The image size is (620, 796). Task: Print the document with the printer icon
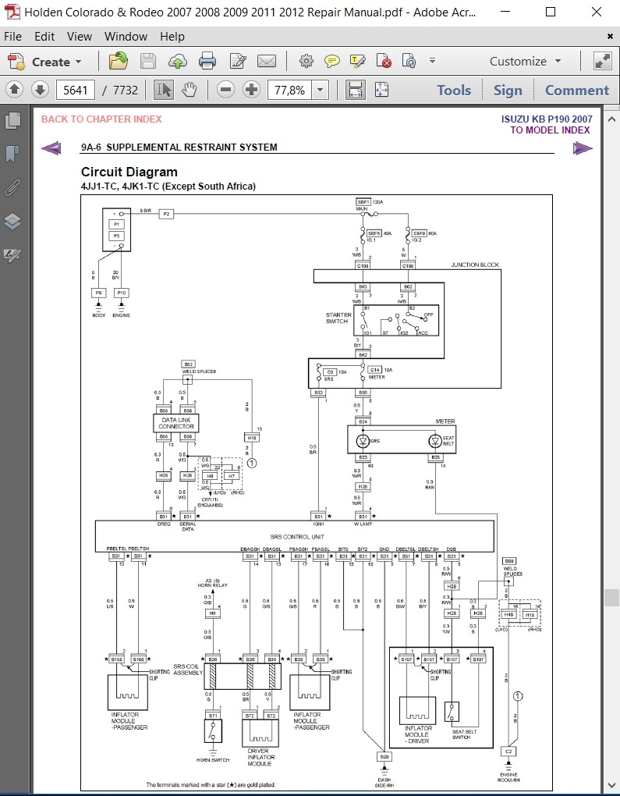coord(207,62)
